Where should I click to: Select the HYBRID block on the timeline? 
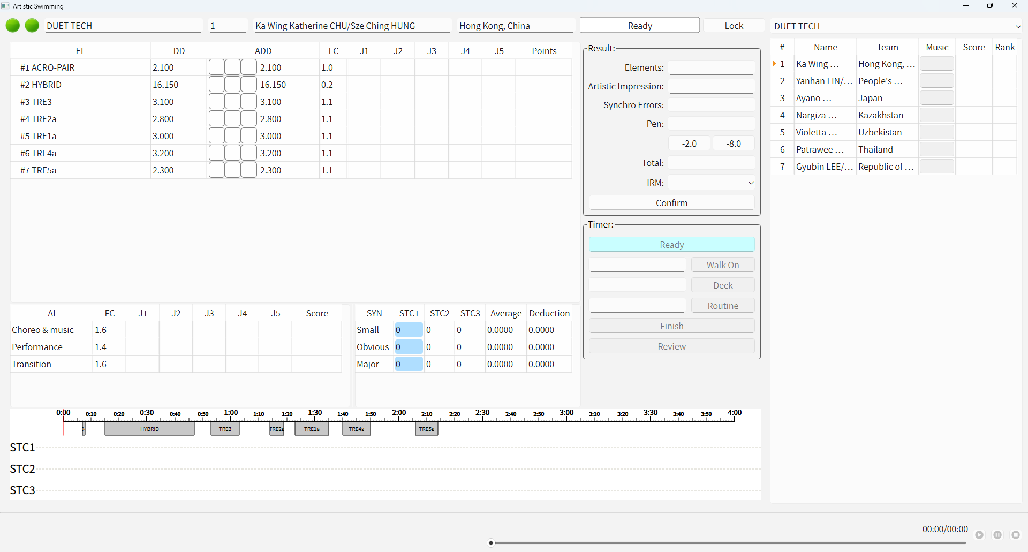pos(149,429)
